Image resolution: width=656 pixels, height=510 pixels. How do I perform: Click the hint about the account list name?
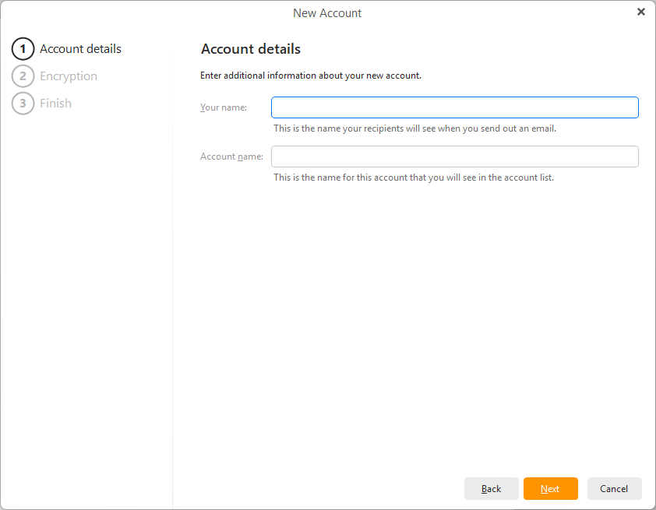point(414,178)
